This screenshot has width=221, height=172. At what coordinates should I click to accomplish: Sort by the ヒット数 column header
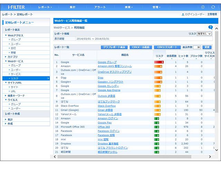pyautogui.click(x=183, y=56)
